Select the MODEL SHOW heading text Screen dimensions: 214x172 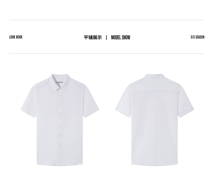coord(121,37)
